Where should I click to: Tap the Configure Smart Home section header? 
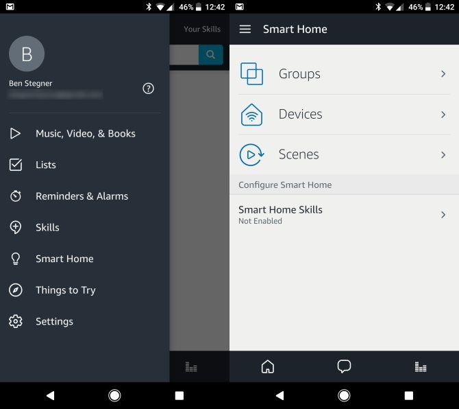tap(344, 185)
